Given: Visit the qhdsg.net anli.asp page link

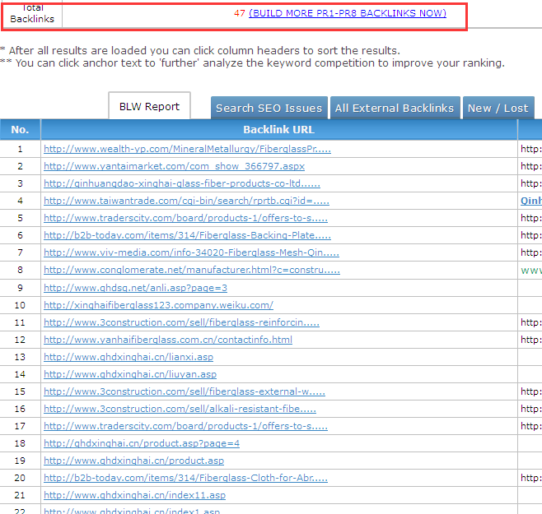Looking at the screenshot, I should click(135, 288).
